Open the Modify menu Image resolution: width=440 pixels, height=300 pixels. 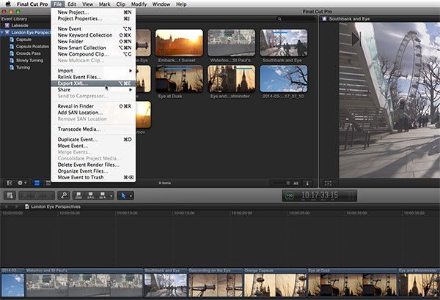139,4
